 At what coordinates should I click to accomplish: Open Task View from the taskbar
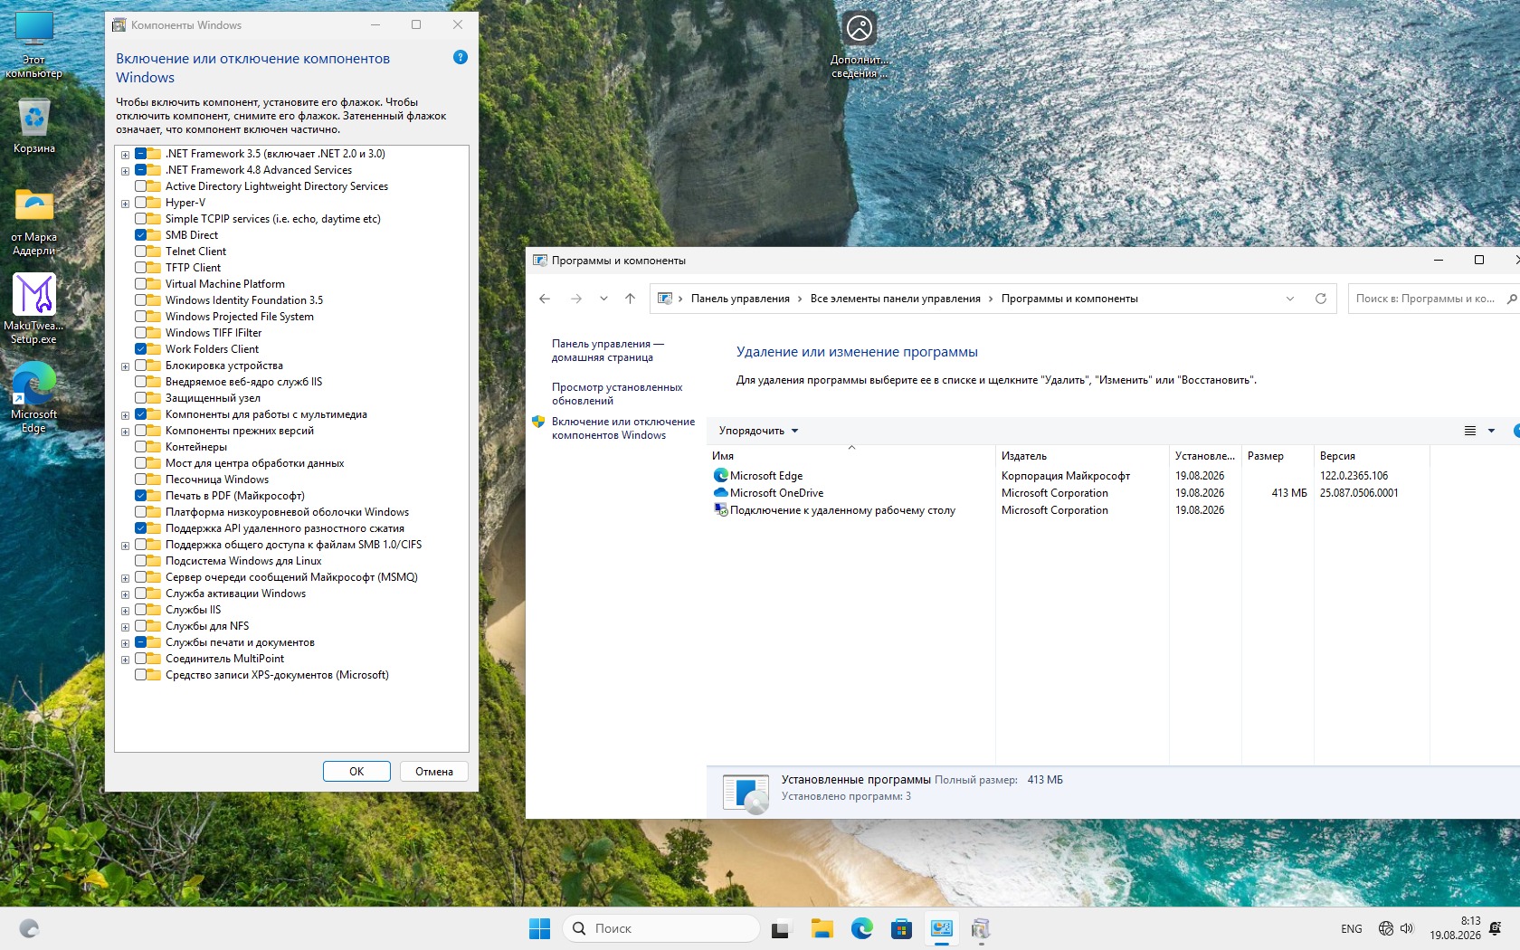click(781, 928)
